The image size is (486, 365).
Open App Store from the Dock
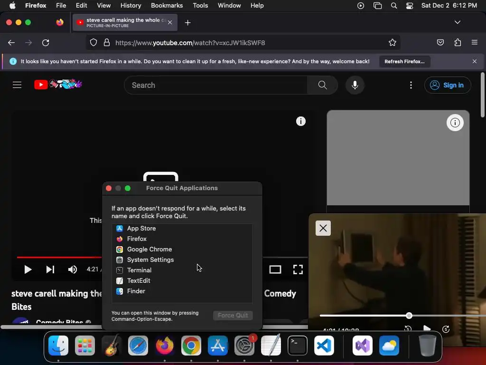[218, 346]
